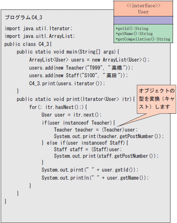This screenshot has width=177, height=223.
Task: Click the C4_3.print(users.iterator()) call
Action: pyautogui.click(x=67, y=83)
